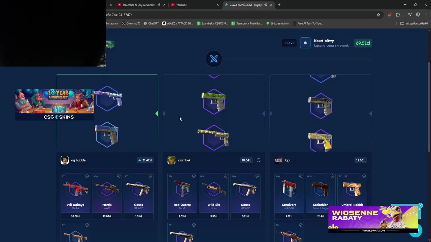This screenshot has width=431, height=242.
Task: Click the igor player name
Action: [288, 160]
